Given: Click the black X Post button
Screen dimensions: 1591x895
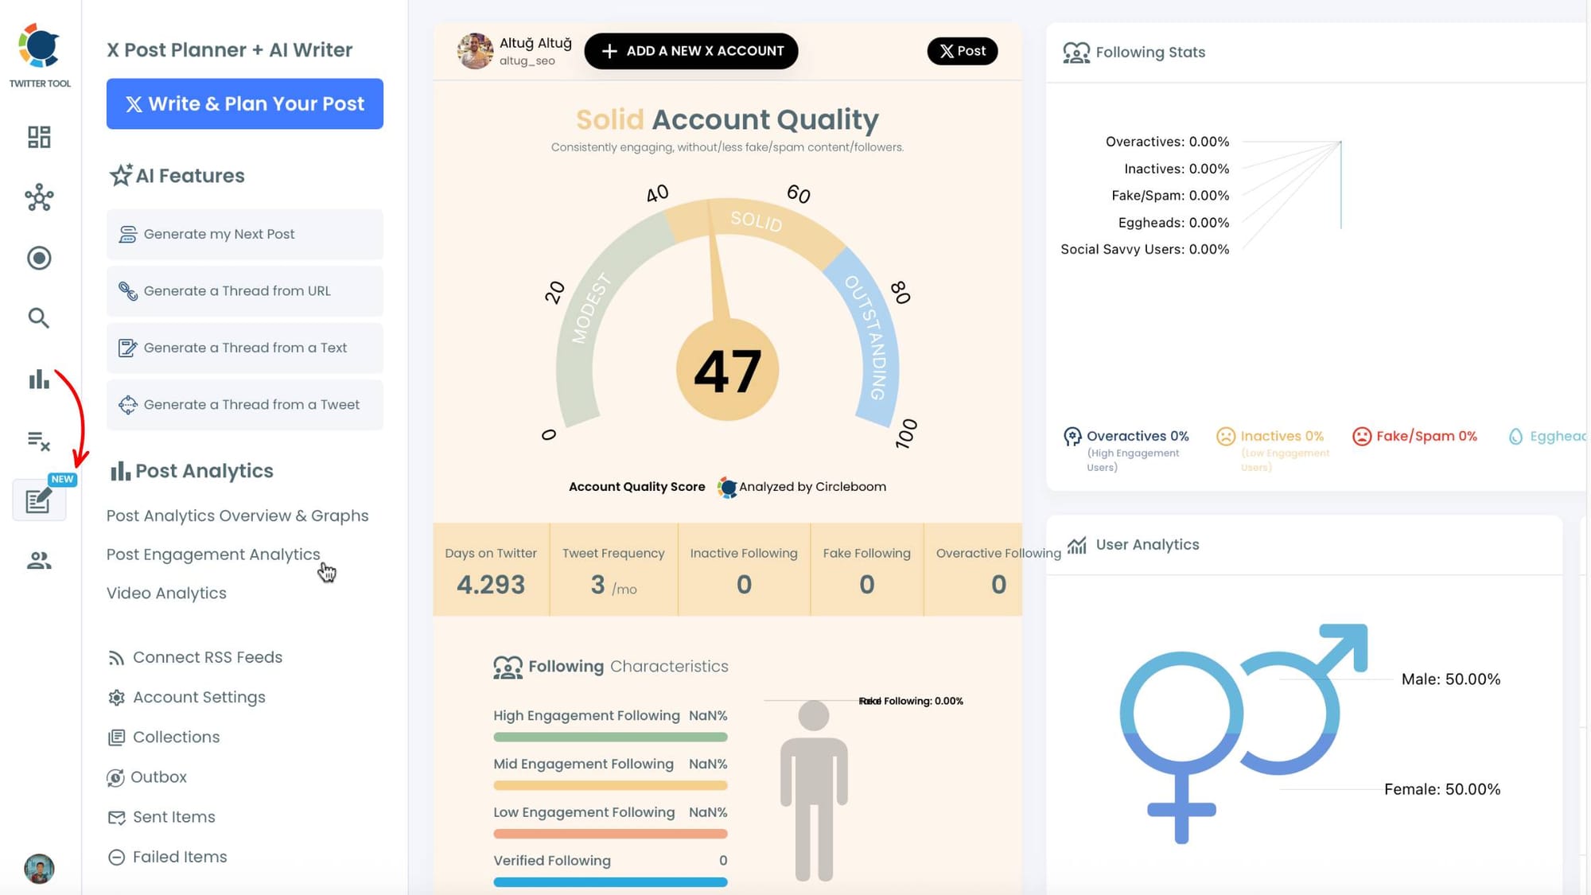Looking at the screenshot, I should 962,51.
